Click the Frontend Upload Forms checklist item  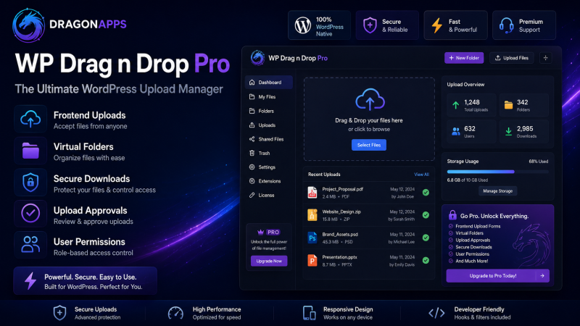point(475,226)
